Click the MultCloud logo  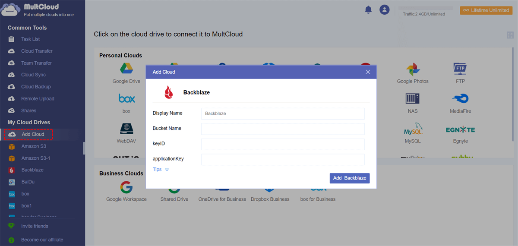[x=38, y=9]
